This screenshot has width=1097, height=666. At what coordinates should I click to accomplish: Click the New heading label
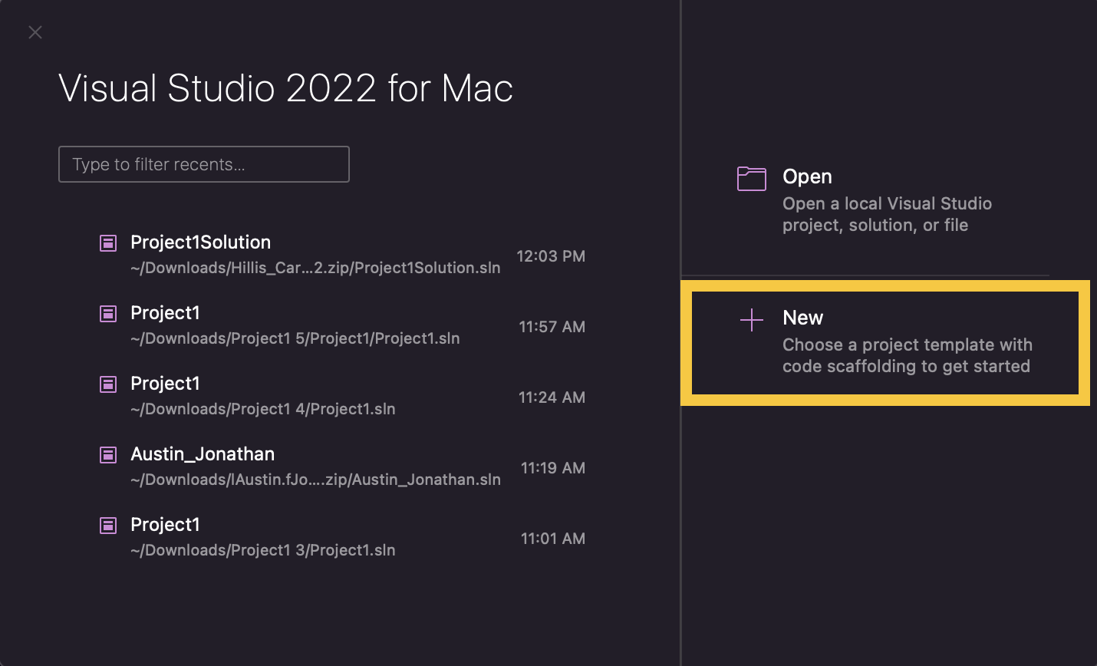tap(802, 318)
